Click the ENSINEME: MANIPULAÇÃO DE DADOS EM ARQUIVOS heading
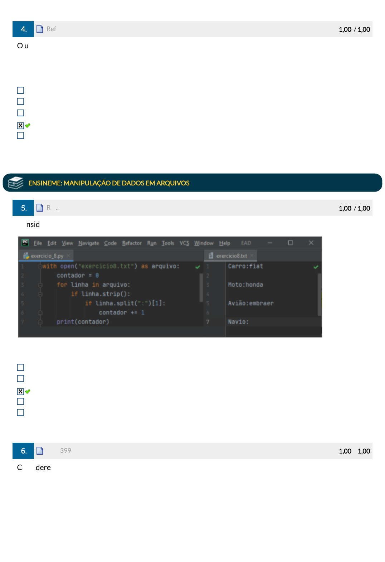Image resolution: width=385 pixels, height=562 pixels. [109, 183]
